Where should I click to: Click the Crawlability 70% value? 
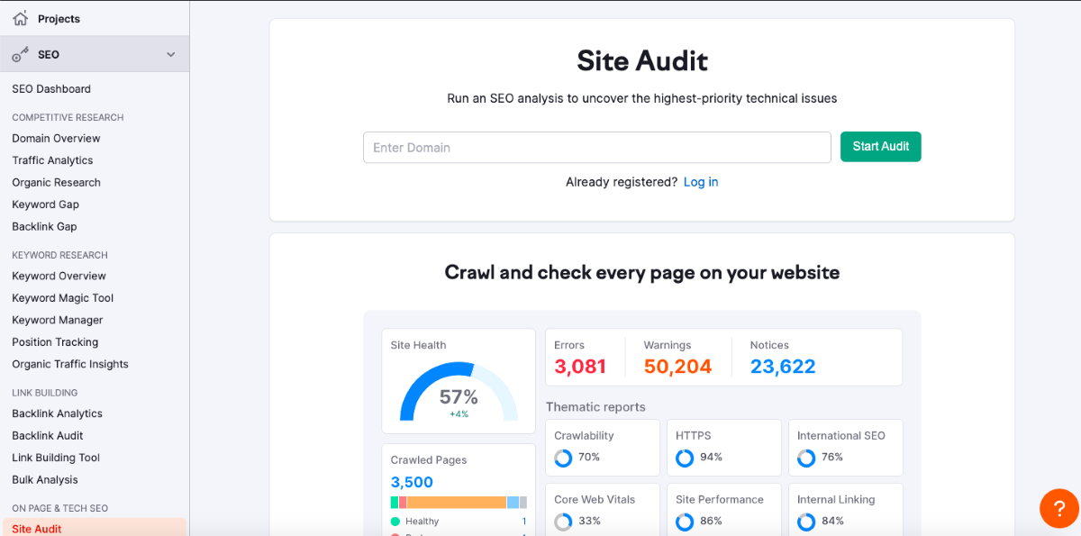tap(589, 458)
